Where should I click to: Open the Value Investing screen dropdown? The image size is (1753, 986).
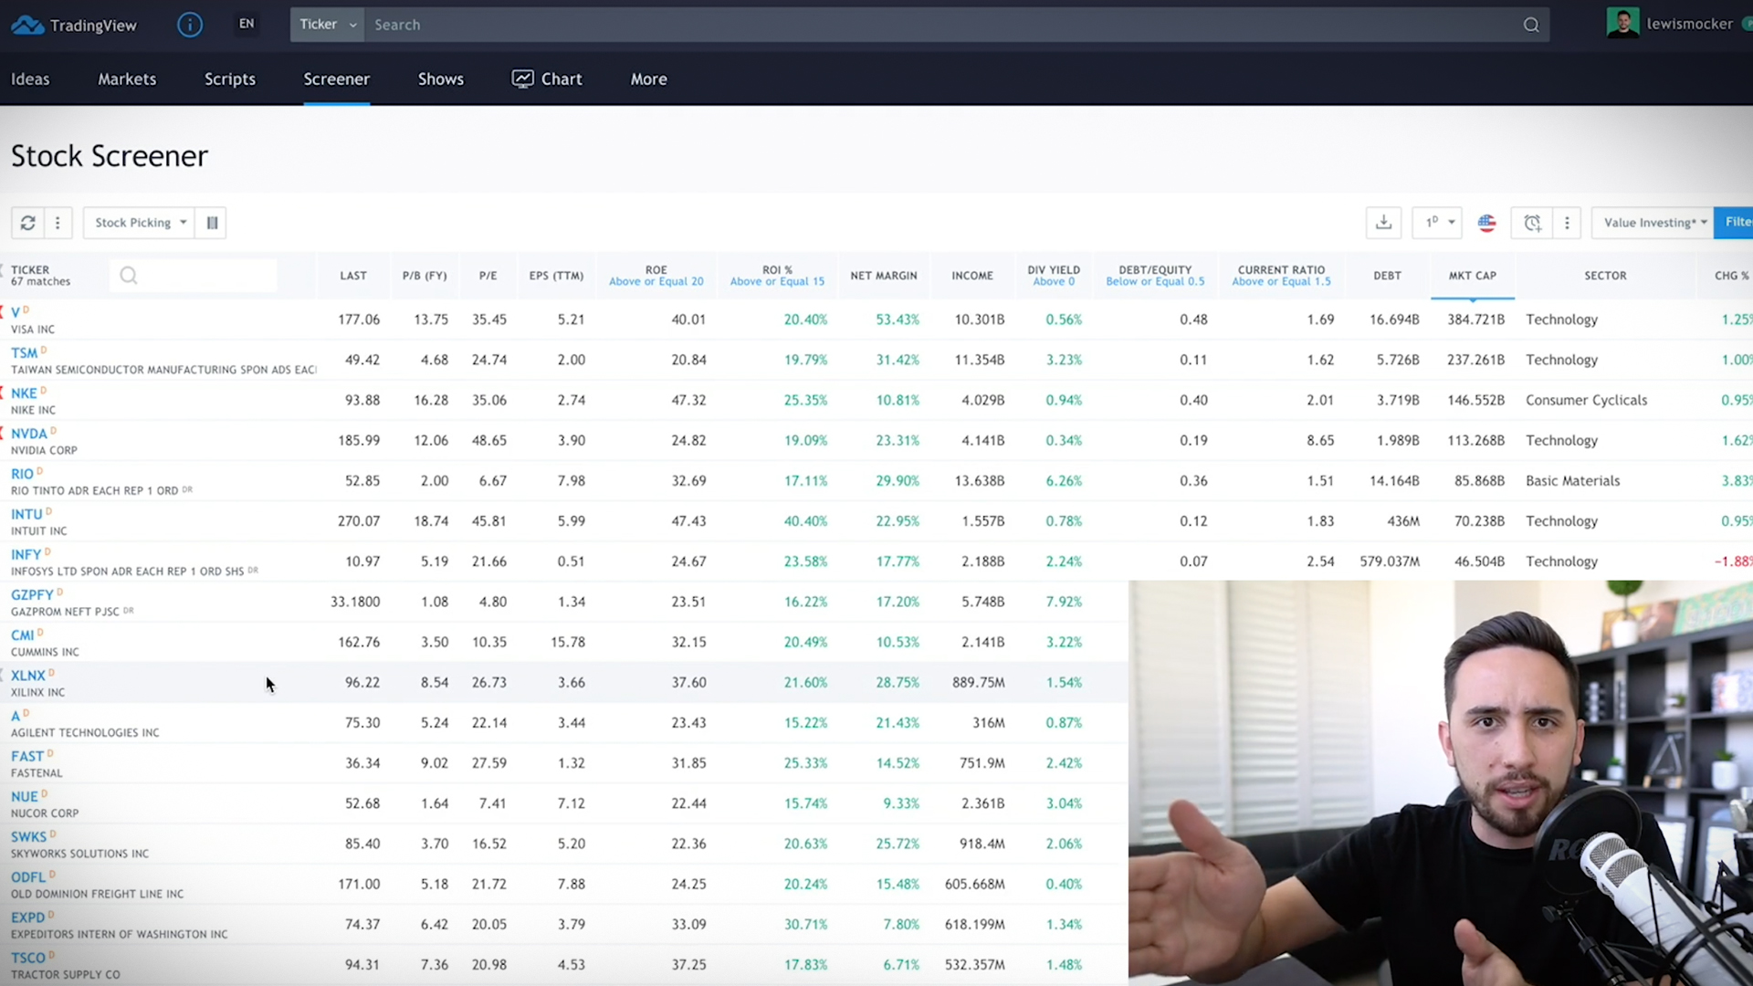pos(1653,223)
